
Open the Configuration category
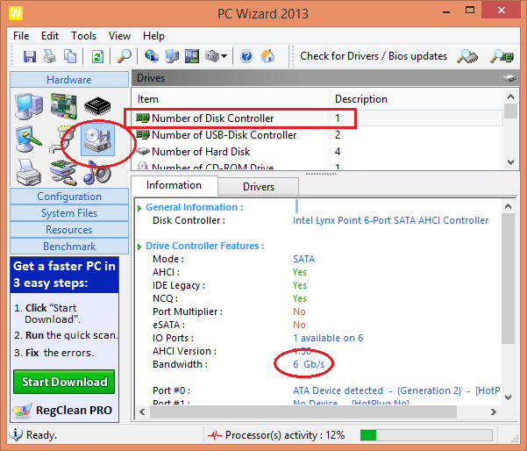point(69,196)
